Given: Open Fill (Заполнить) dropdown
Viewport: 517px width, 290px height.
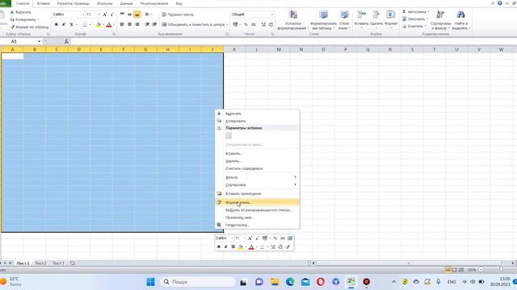Looking at the screenshot, I should [414, 19].
